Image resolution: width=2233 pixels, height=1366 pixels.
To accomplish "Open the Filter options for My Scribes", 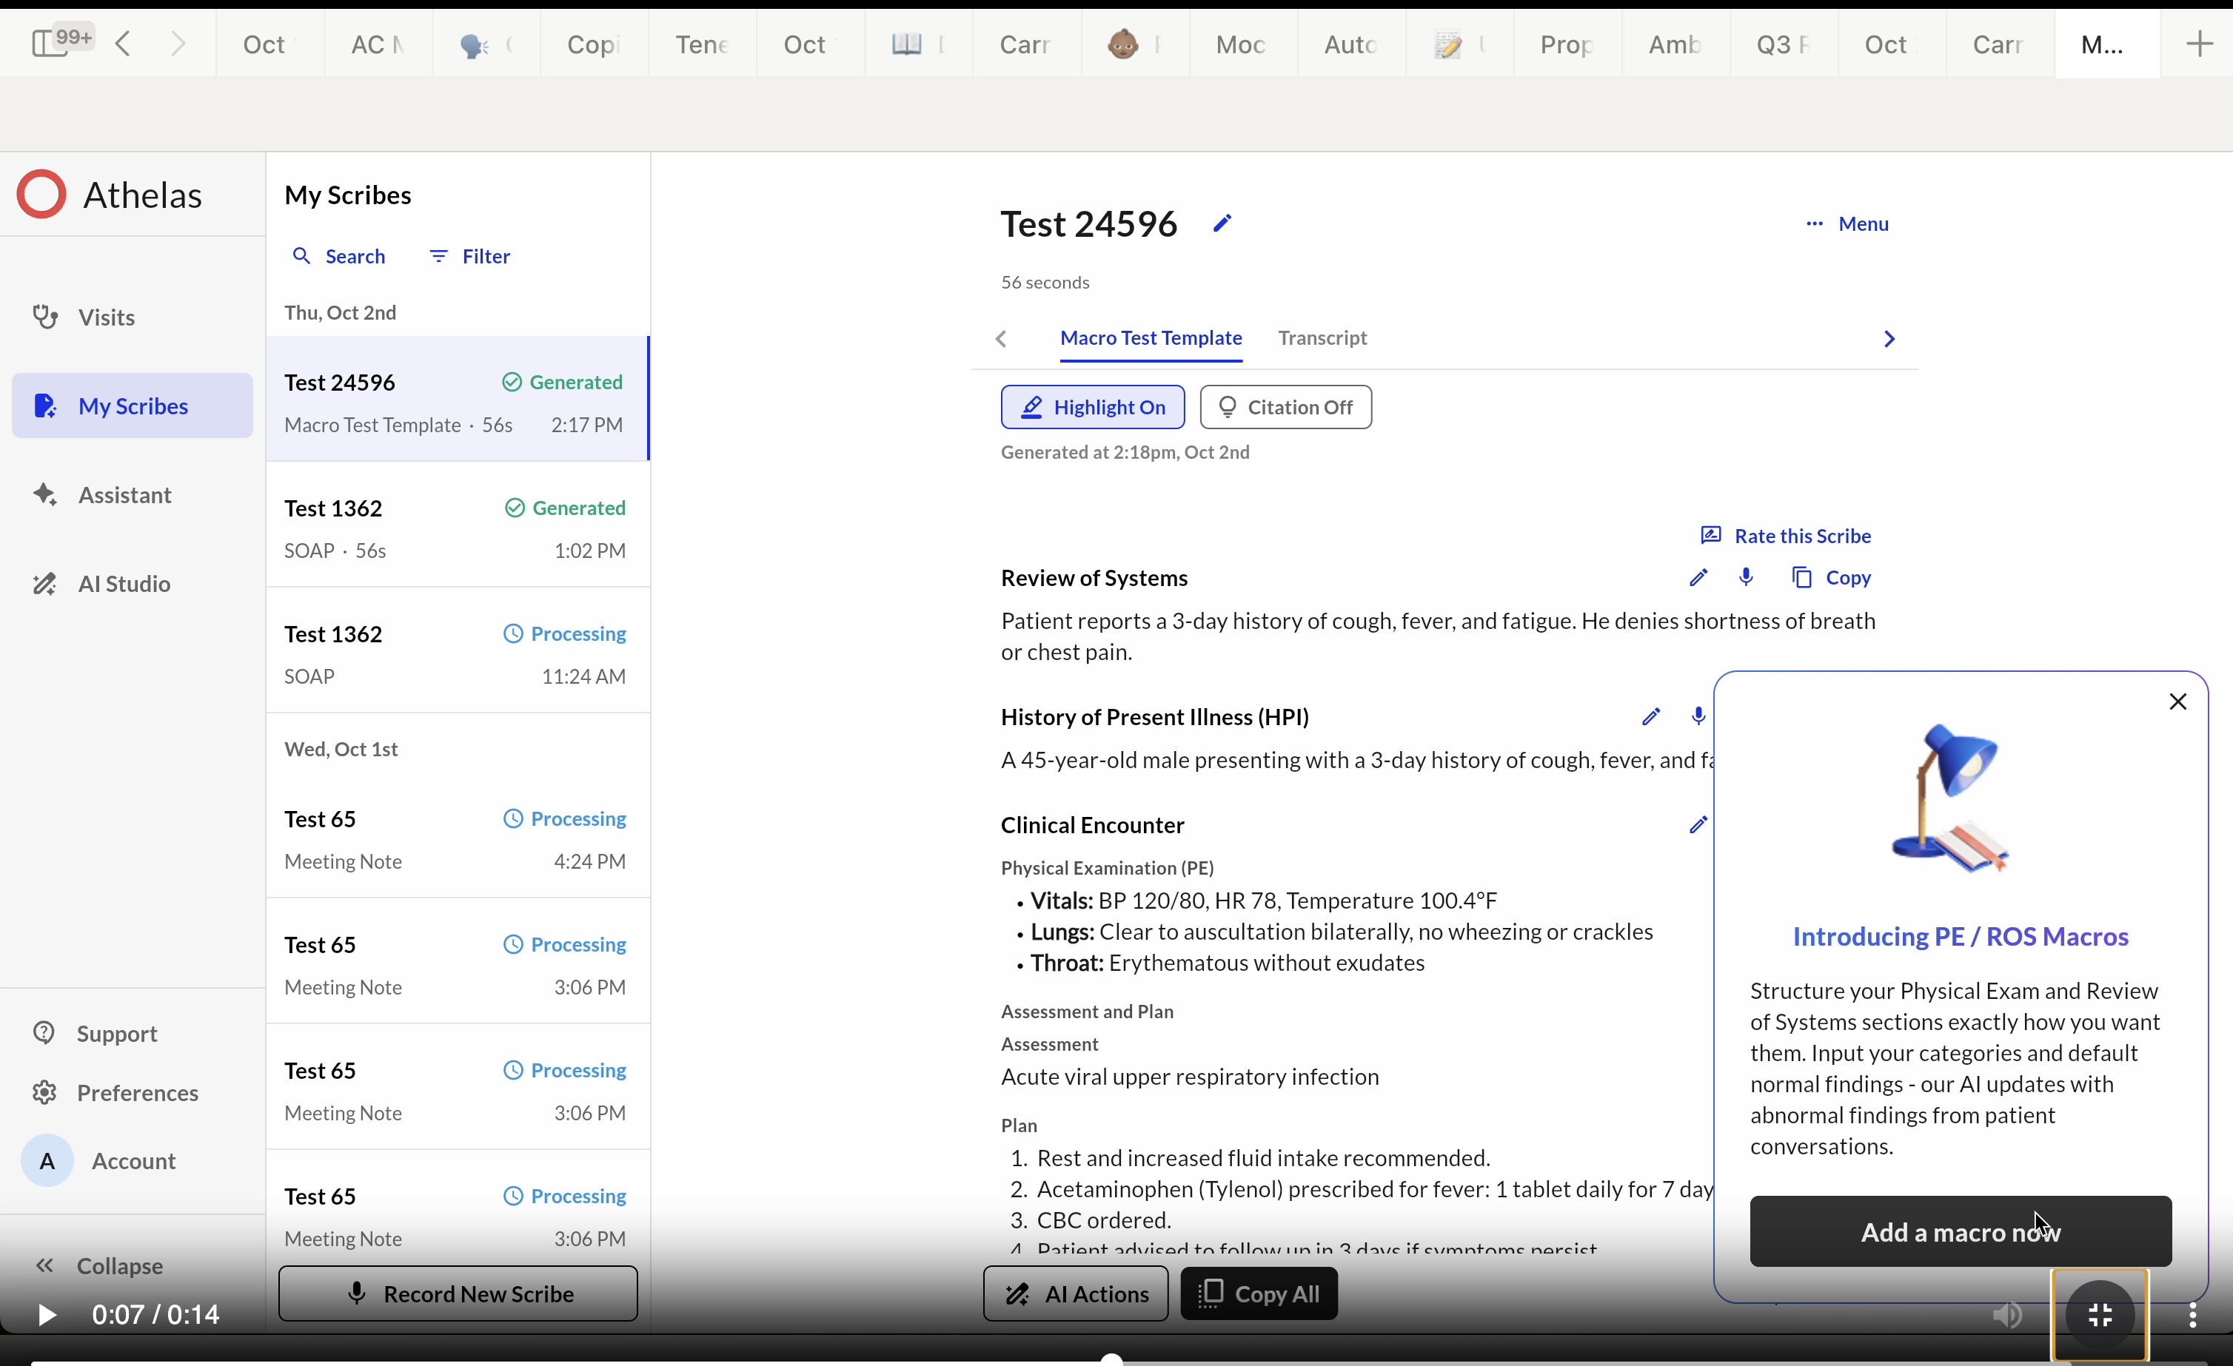I will tap(470, 255).
